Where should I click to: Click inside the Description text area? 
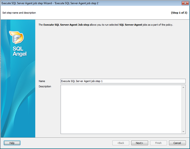(x=121, y=109)
